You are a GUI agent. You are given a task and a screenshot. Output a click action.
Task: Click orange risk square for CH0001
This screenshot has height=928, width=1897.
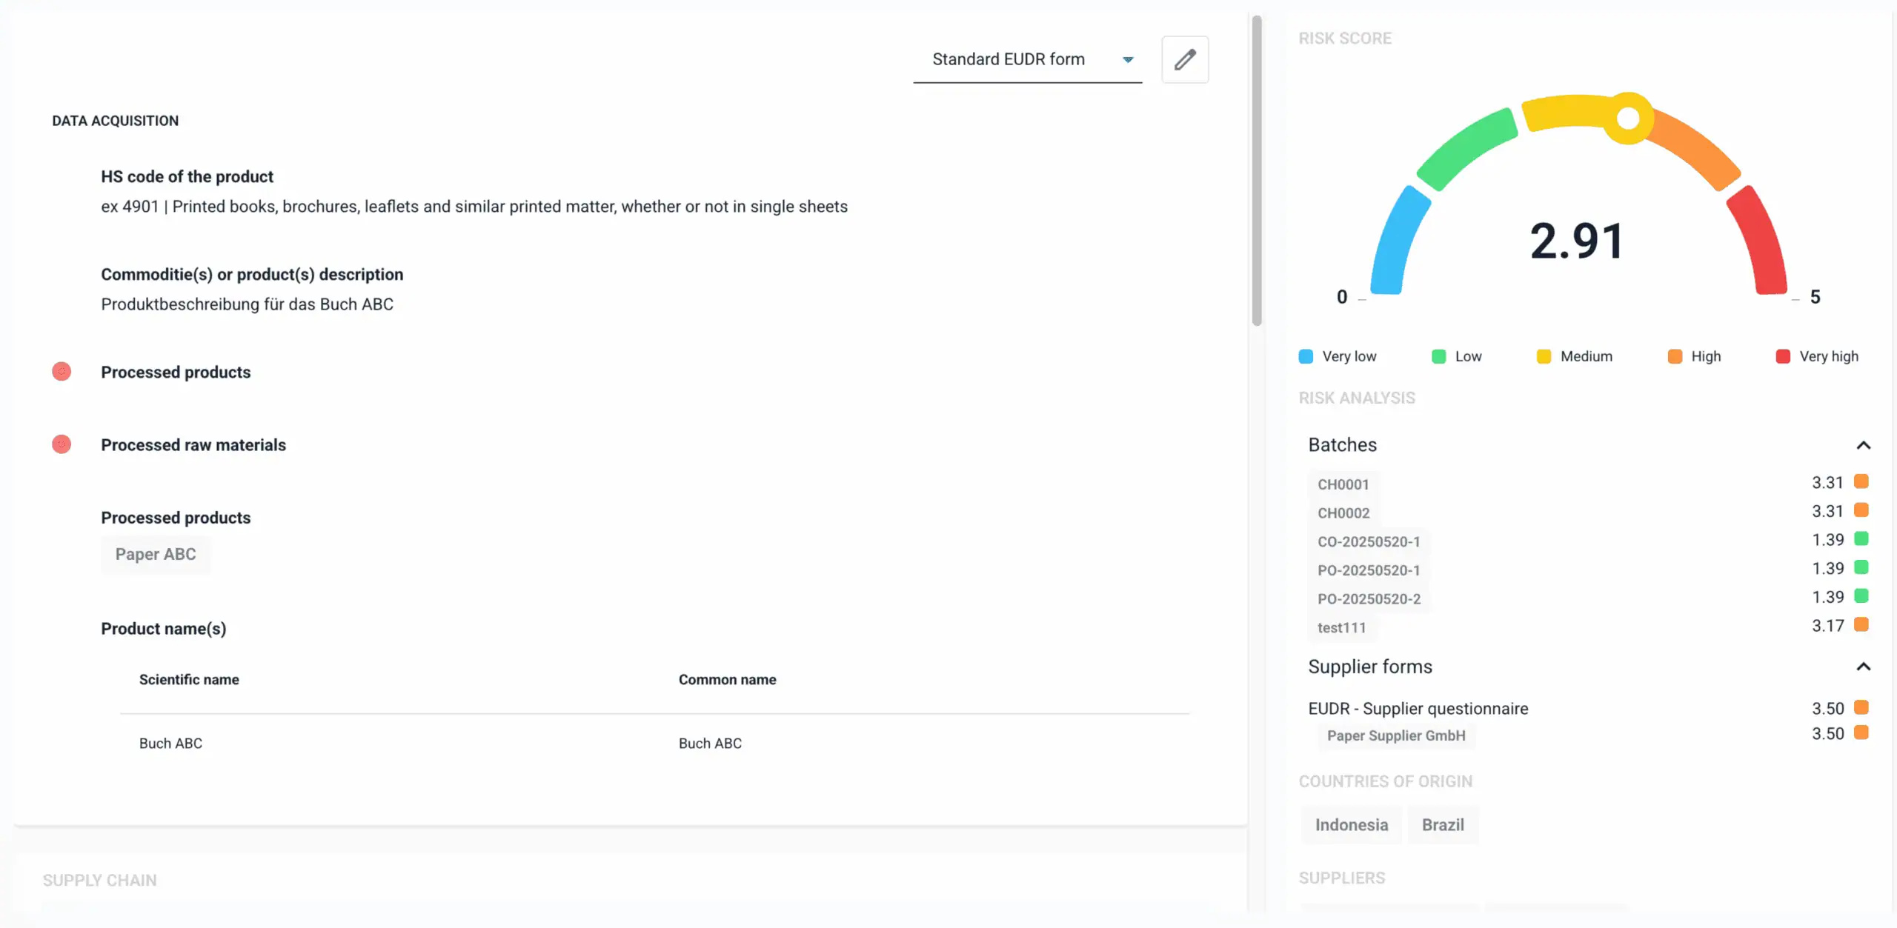pos(1861,482)
